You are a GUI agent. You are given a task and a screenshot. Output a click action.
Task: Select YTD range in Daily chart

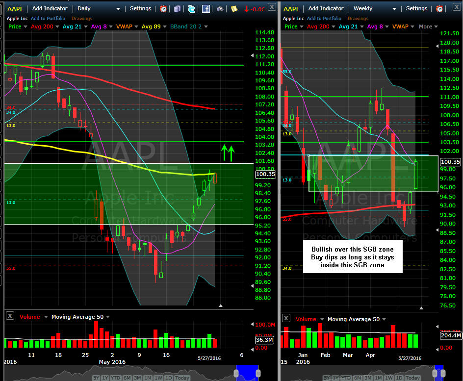point(115,378)
